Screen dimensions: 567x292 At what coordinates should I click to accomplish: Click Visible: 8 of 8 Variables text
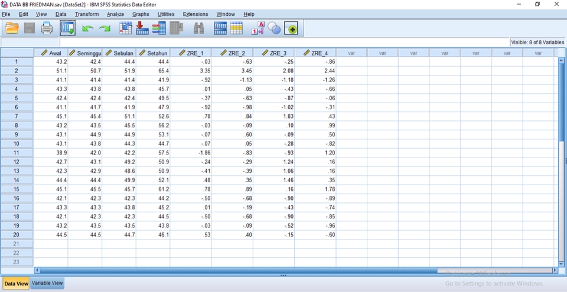click(x=537, y=42)
